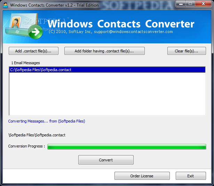Click the green Conversion Progress bar
Viewport: 214px width, 186px height.
[127, 146]
